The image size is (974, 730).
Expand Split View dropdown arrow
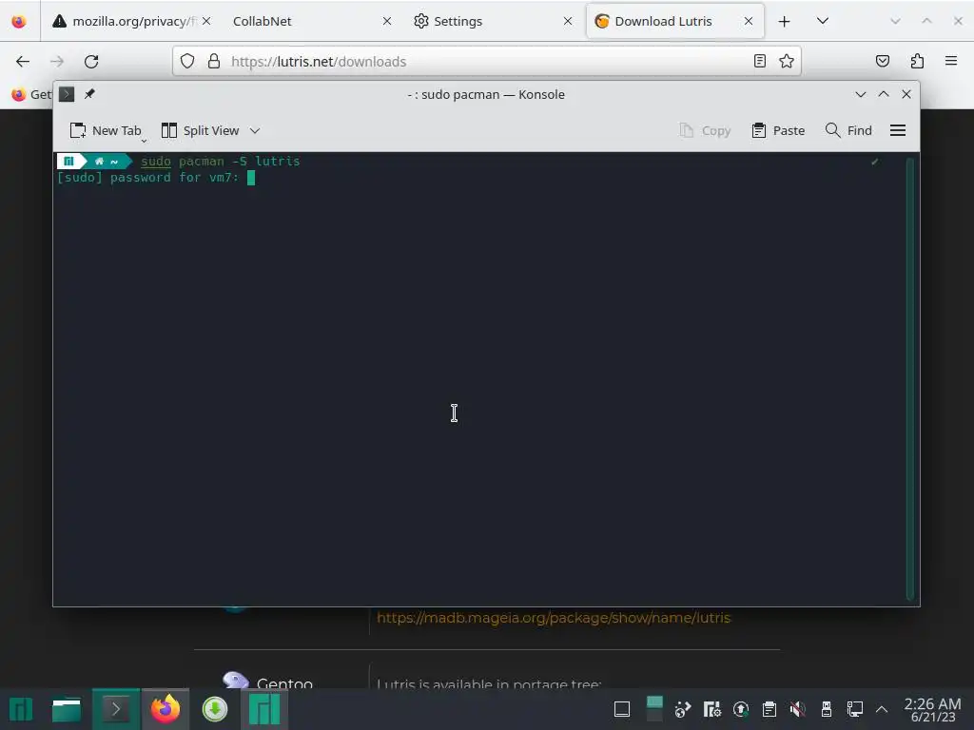255,130
